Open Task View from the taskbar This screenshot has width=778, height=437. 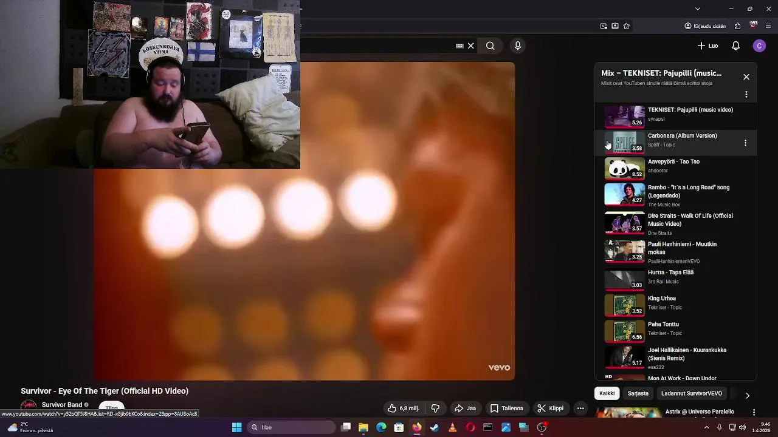click(x=346, y=427)
